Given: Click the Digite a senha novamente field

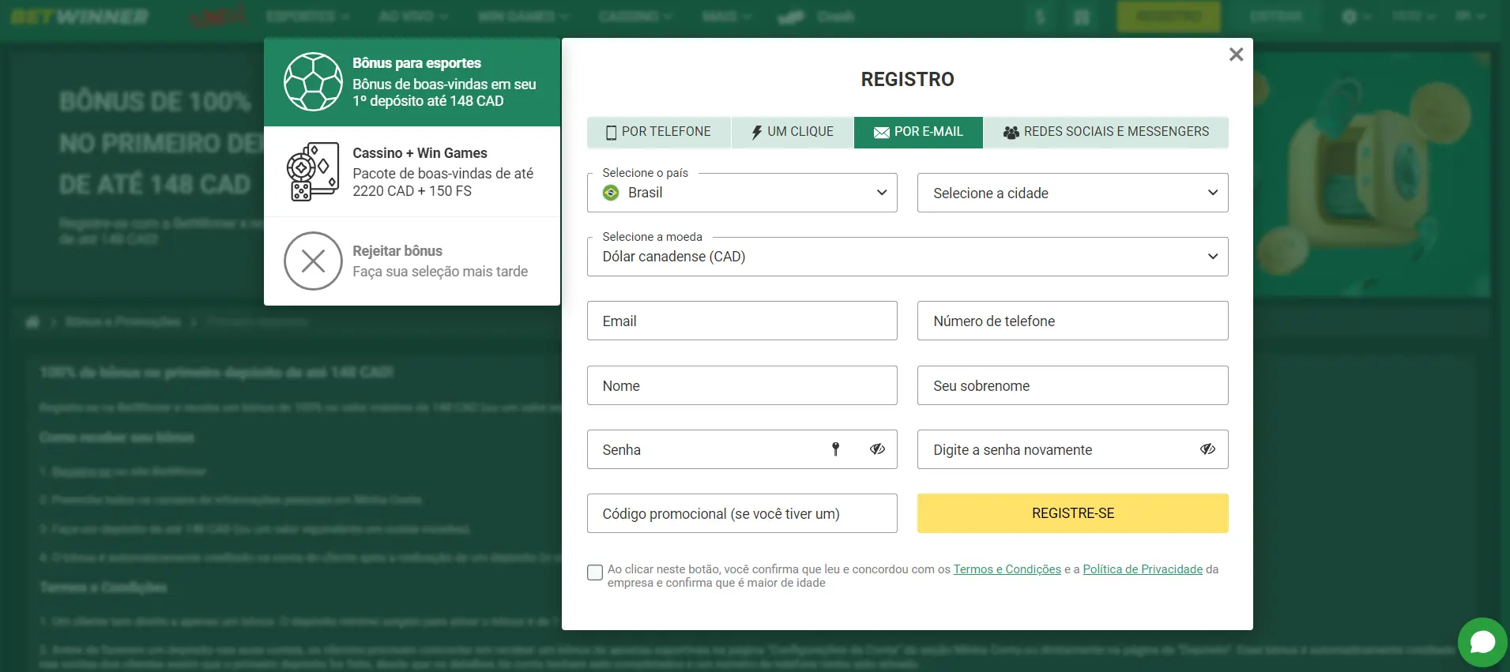Looking at the screenshot, I should 1072,449.
